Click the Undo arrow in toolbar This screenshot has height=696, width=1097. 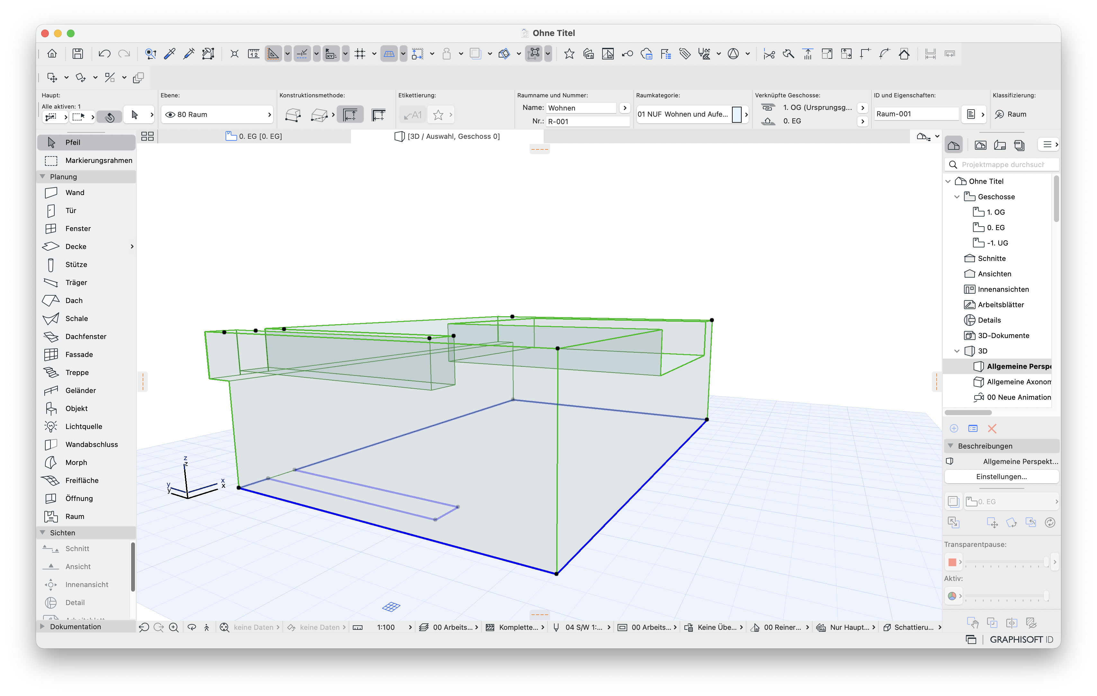[x=104, y=54]
